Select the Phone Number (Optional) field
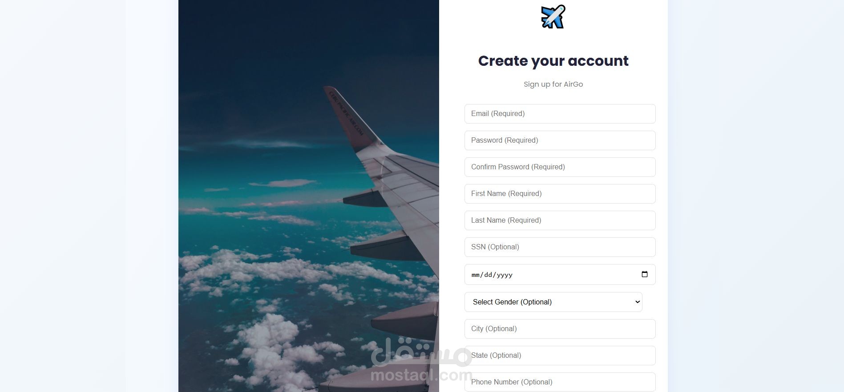Viewport: 844px width, 392px height. (560, 382)
